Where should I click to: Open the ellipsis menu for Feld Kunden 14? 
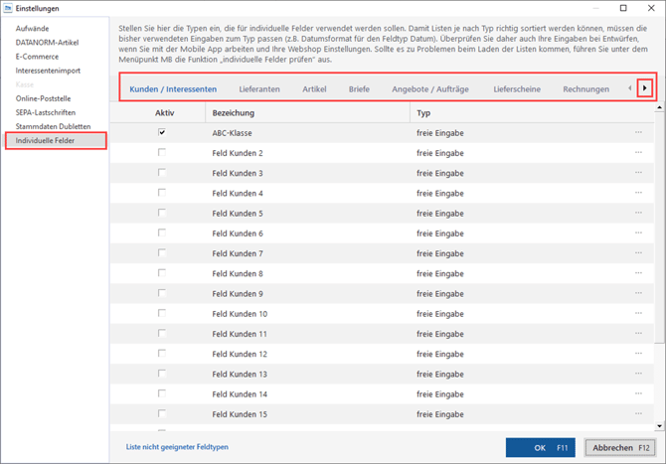pos(638,394)
